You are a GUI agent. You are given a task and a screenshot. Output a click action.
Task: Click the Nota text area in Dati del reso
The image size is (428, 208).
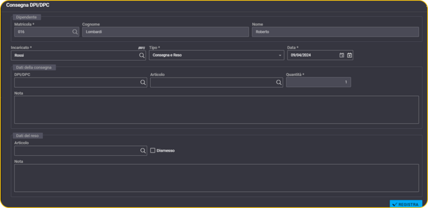217,178
